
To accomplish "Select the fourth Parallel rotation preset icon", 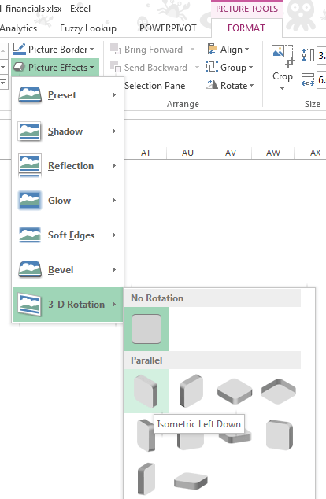I will [279, 391].
